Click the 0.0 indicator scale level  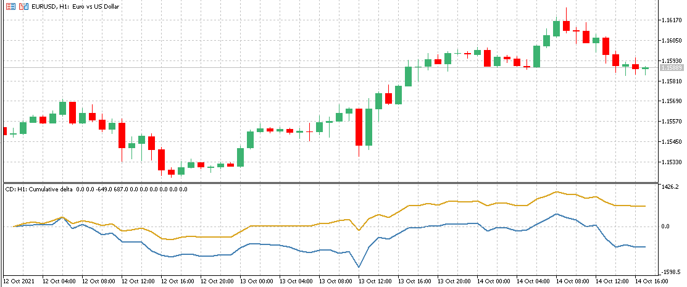[665, 227]
